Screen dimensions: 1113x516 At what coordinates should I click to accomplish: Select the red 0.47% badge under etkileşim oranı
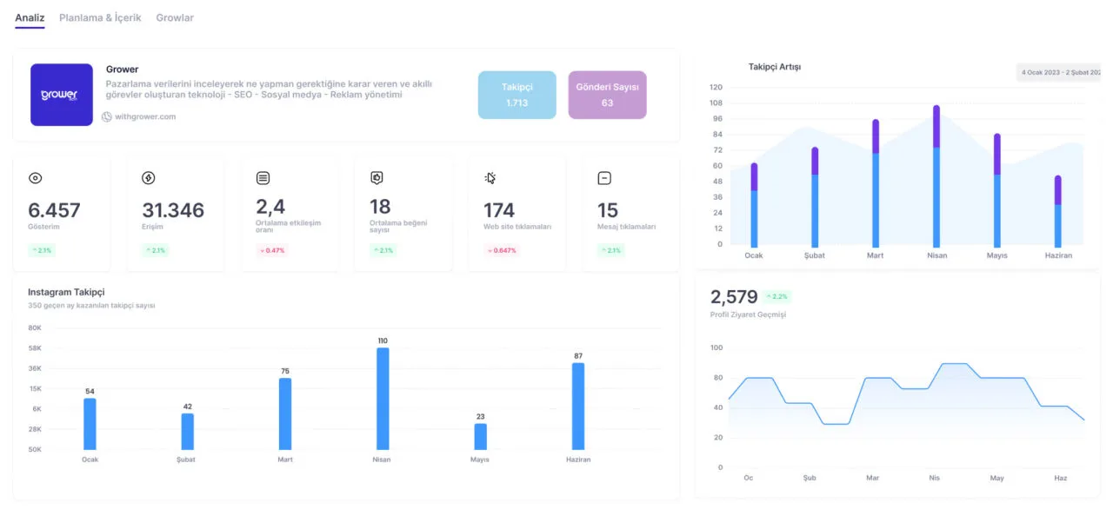(x=272, y=250)
